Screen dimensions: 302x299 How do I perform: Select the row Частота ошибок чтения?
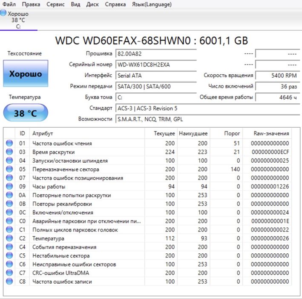point(147,143)
